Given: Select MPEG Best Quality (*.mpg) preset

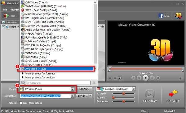Looking at the screenshot, I should coord(41,61).
